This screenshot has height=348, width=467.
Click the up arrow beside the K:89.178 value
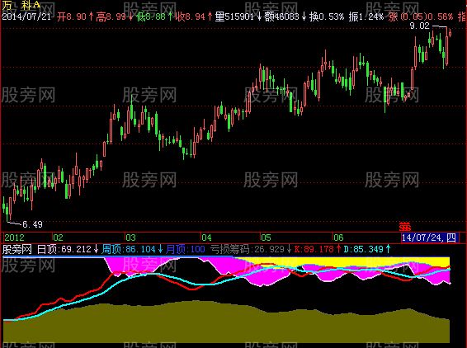point(338,249)
